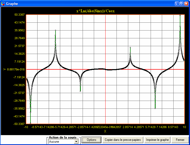Open the 'Action de la souris' dropdown arrow
This screenshot has width=190, height=145.
coord(76,142)
